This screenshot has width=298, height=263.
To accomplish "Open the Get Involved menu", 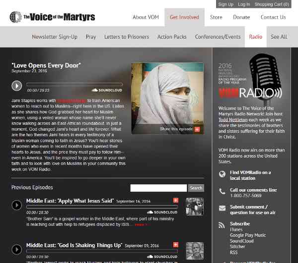I will pyautogui.click(x=184, y=17).
